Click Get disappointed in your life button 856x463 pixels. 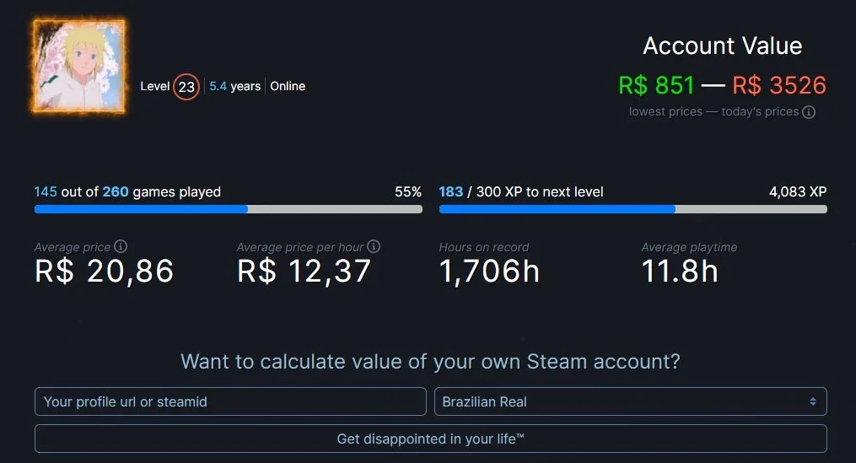click(431, 439)
